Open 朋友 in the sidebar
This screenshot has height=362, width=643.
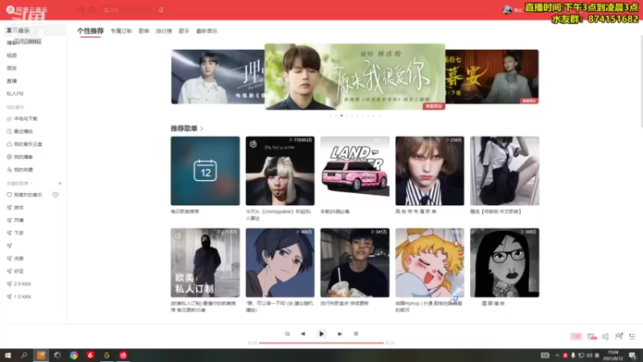(11, 68)
